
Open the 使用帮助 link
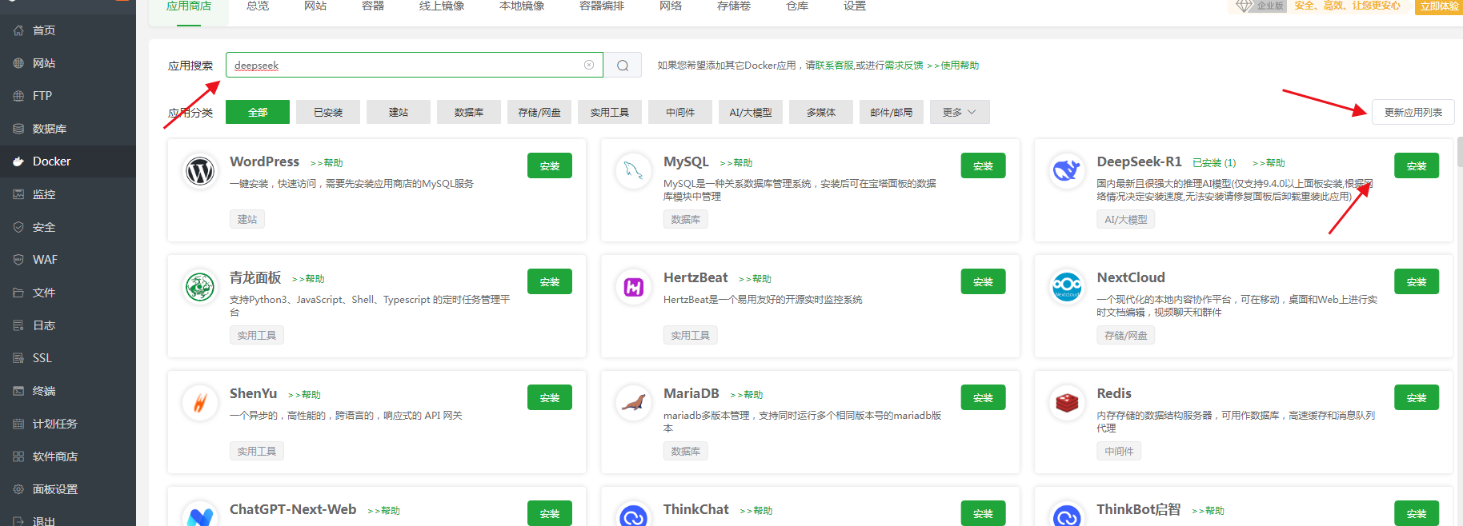pos(960,66)
